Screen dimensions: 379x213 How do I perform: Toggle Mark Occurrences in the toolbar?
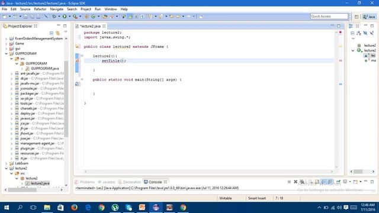click(130, 17)
